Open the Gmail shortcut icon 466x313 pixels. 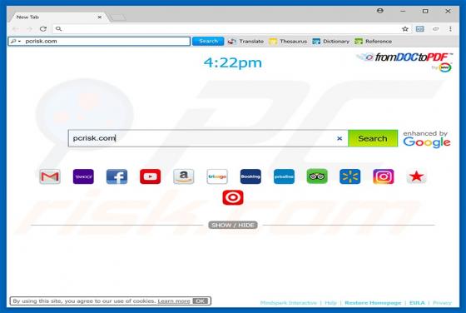(x=50, y=176)
